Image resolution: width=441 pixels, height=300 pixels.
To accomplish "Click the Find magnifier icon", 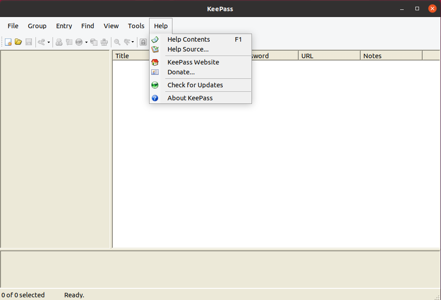I will point(117,42).
